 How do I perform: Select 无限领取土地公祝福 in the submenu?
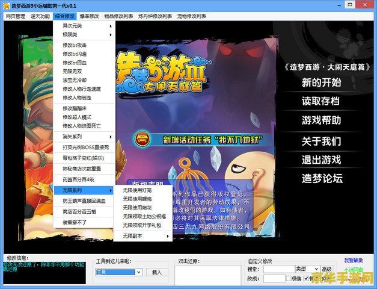[x=143, y=217]
